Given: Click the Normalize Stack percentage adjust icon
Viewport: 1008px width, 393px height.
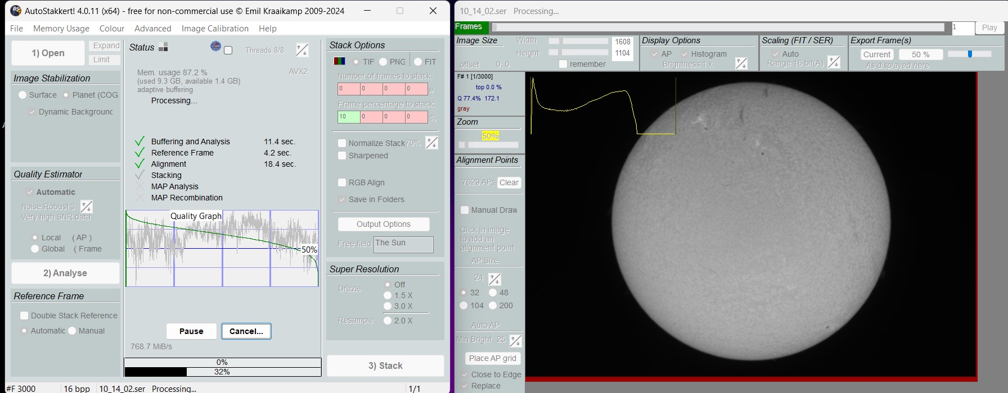Looking at the screenshot, I should coord(431,143).
